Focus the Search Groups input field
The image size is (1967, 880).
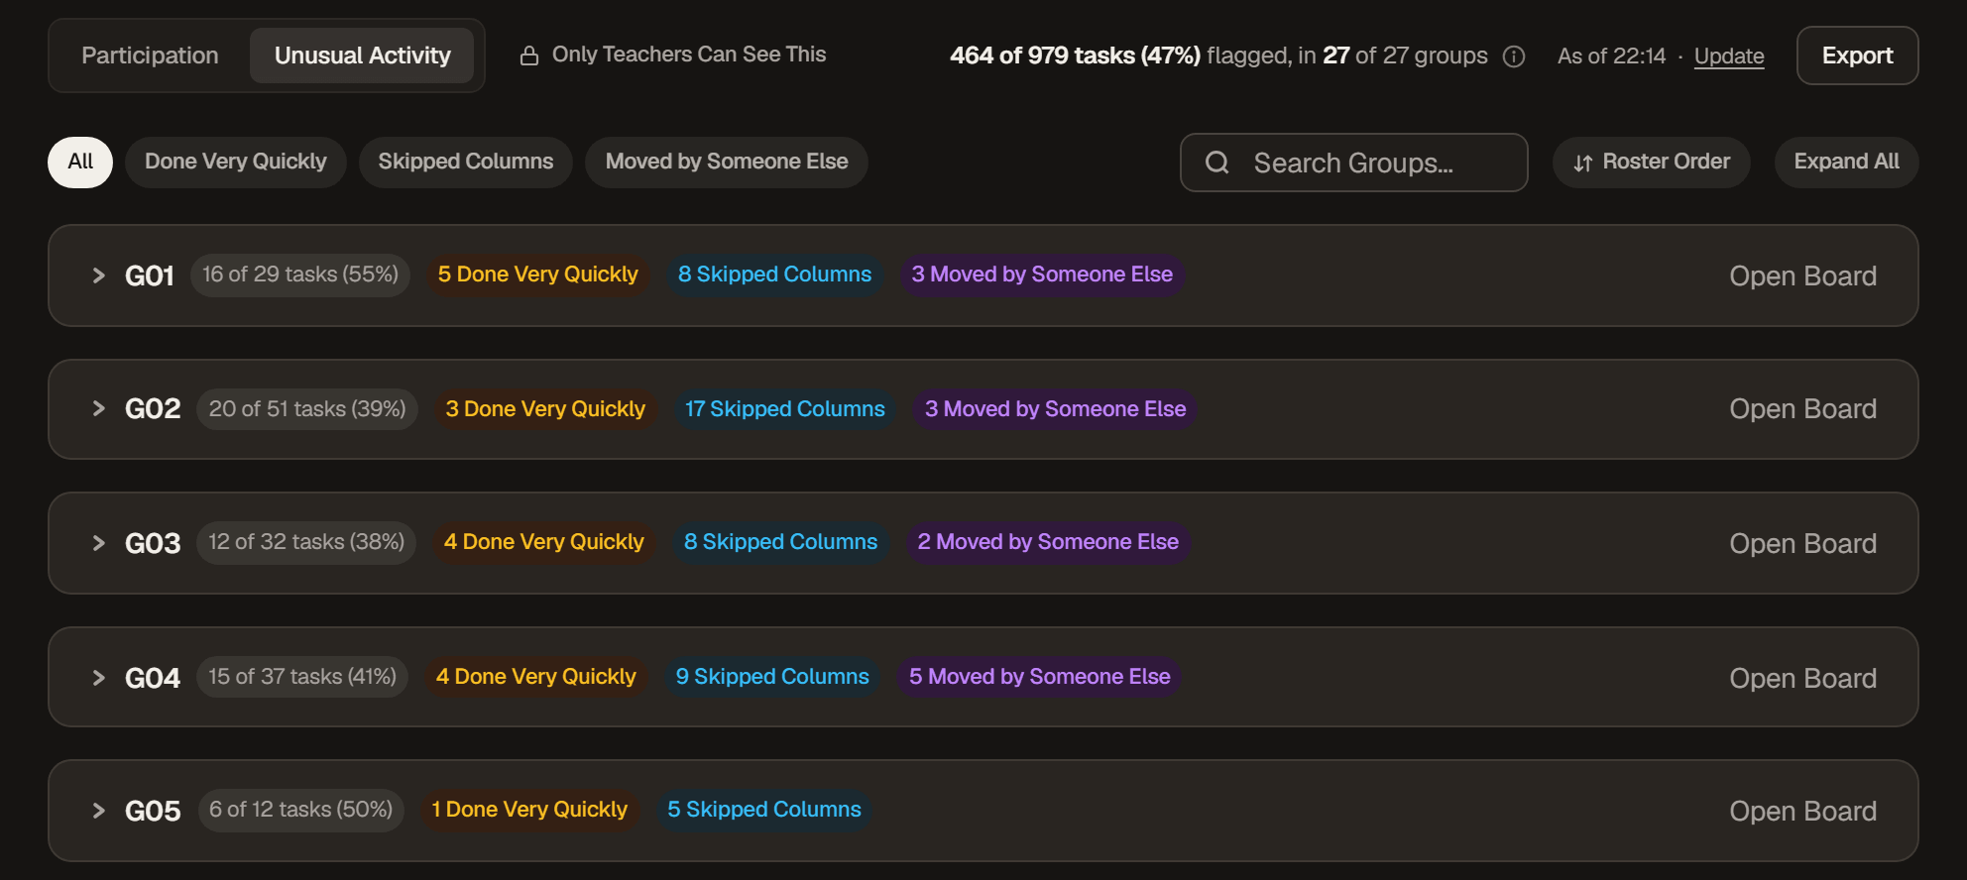pyautogui.click(x=1353, y=163)
